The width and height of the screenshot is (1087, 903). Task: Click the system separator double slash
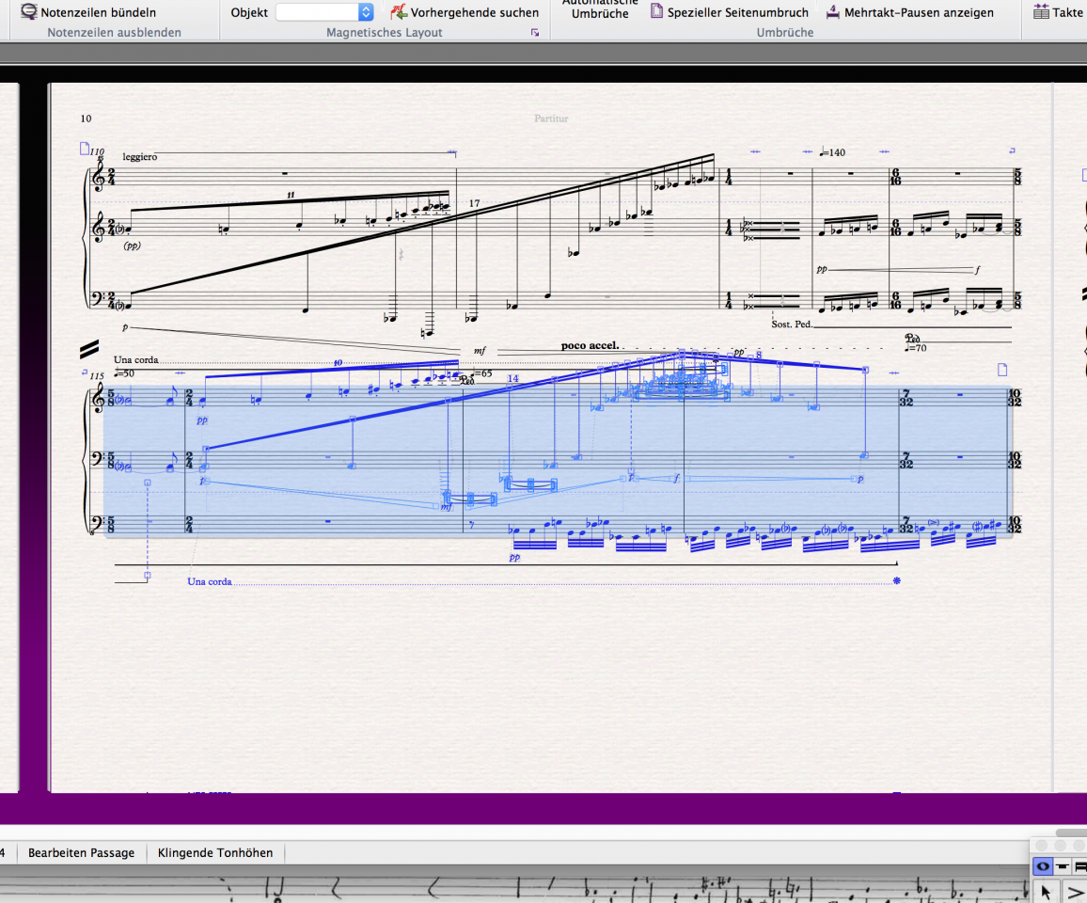click(x=88, y=349)
